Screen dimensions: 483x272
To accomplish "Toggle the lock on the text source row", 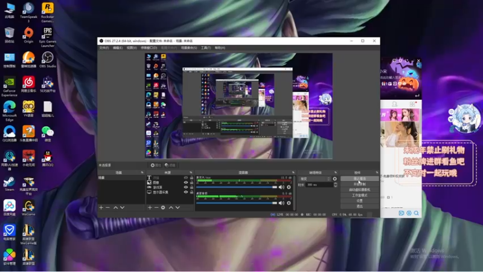I will [191, 178].
